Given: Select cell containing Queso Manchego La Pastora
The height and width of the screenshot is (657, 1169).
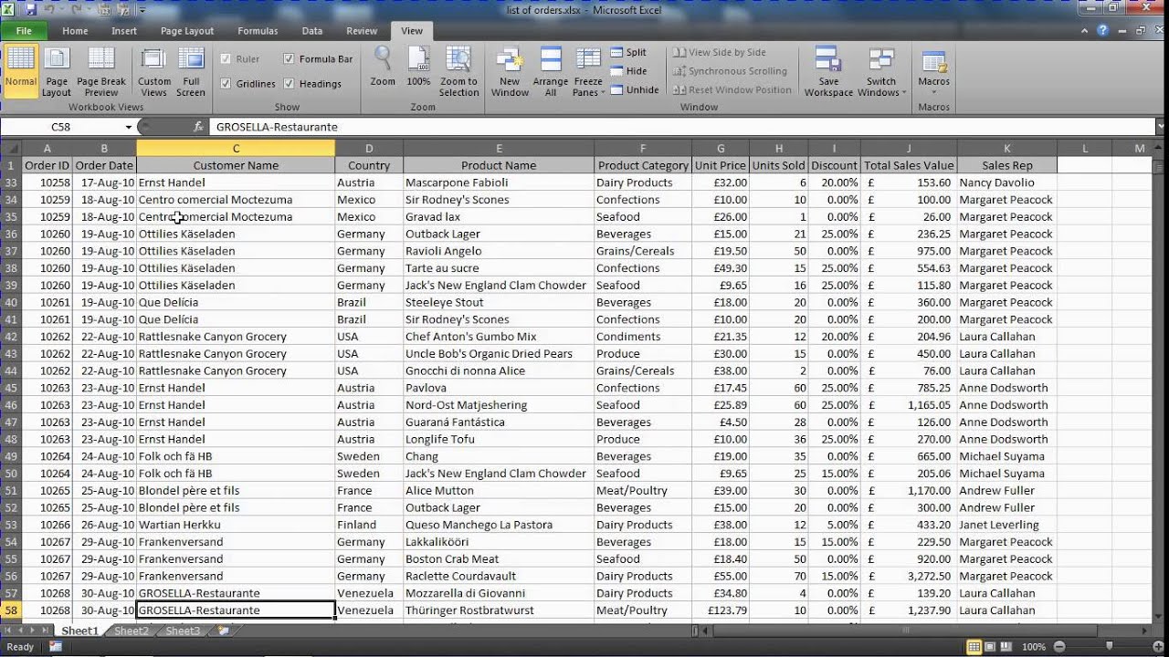Looking at the screenshot, I should click(x=499, y=525).
